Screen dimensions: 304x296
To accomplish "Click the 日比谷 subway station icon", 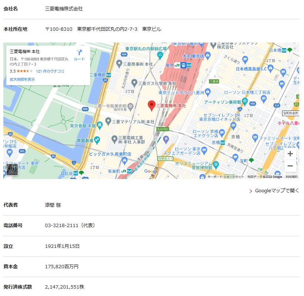I will 76,173.
